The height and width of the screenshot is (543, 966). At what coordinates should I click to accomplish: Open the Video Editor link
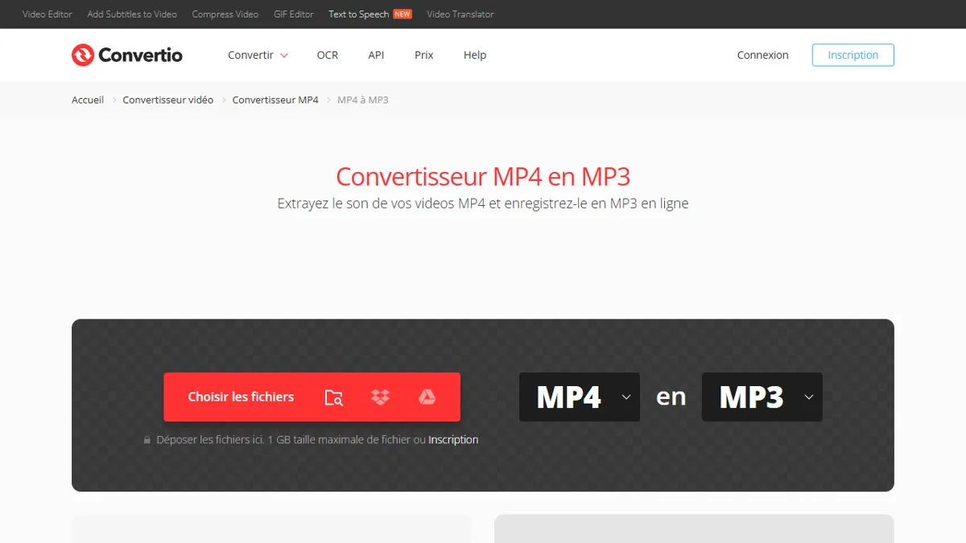pyautogui.click(x=47, y=14)
